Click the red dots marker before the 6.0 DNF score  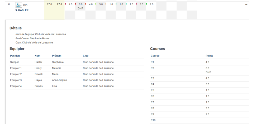click(75, 4)
